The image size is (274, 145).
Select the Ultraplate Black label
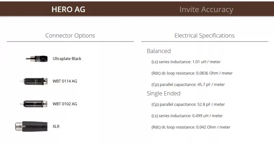click(67, 59)
